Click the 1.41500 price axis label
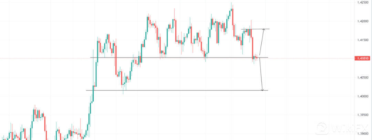Screen dimensions: 372x140 click(x=363, y=40)
